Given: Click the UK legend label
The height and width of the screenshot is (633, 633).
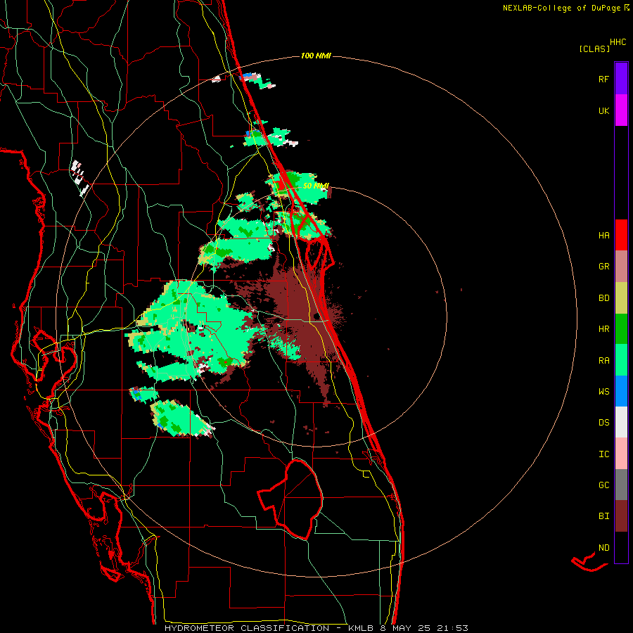Looking at the screenshot, I should coord(603,110).
